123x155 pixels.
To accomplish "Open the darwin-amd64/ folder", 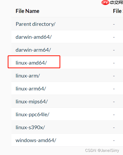I will point(34,37).
